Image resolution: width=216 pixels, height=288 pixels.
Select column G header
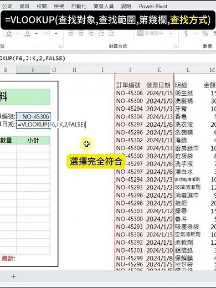(x=54, y=70)
